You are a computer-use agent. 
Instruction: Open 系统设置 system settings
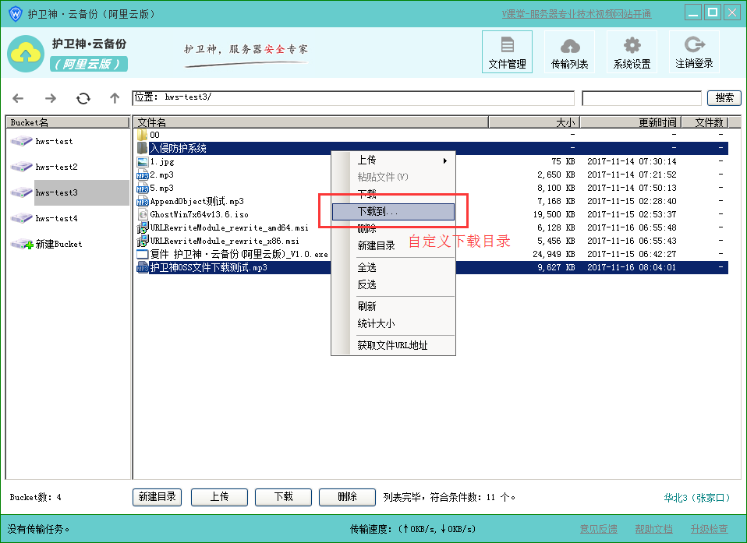pos(632,52)
